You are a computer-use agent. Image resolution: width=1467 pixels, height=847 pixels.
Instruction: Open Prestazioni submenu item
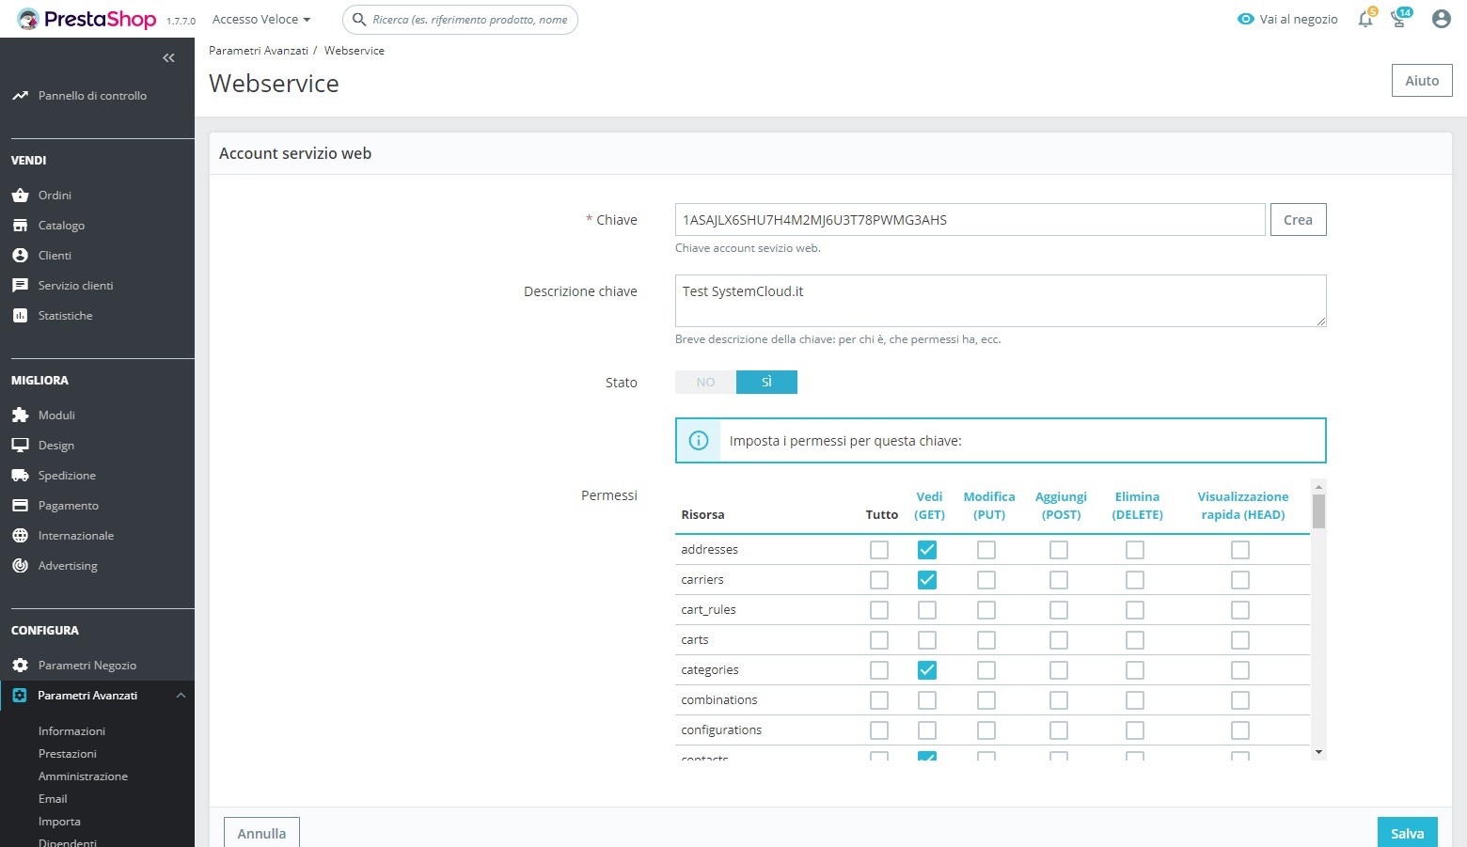(x=68, y=754)
